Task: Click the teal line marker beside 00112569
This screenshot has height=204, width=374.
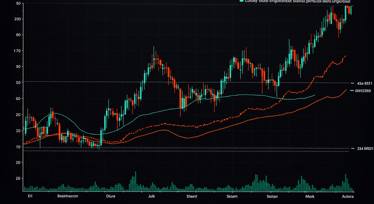Action: [x=352, y=91]
